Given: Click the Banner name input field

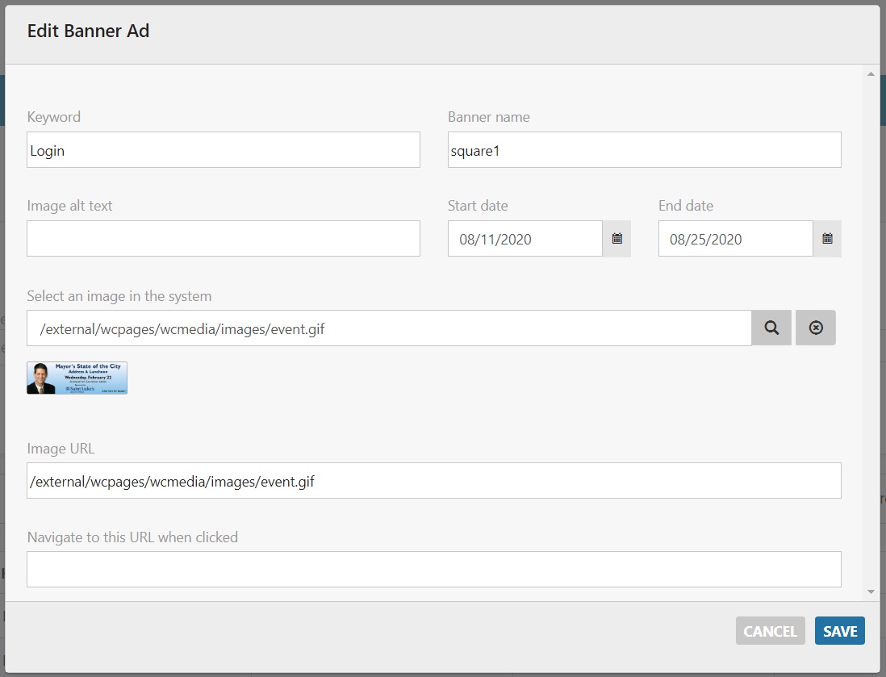Looking at the screenshot, I should click(x=644, y=150).
